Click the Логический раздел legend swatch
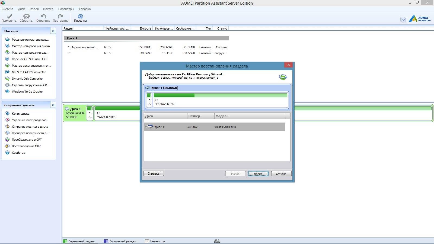This screenshot has height=244, width=434. coord(106,241)
